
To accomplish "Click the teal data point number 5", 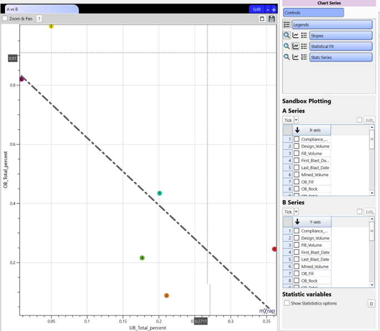I will (159, 193).
